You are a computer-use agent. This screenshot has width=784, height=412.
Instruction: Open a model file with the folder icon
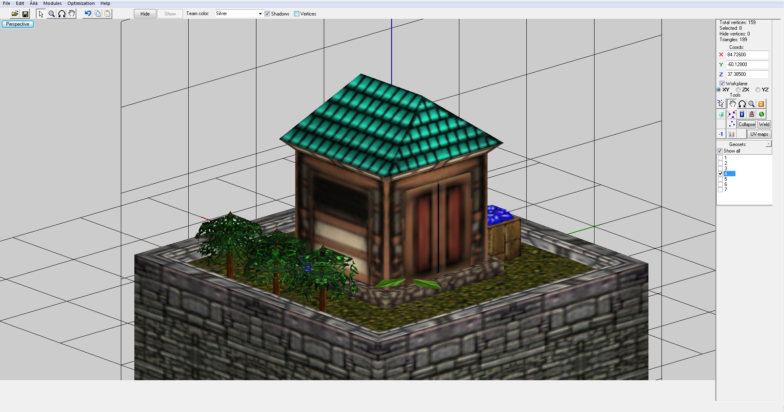15,14
